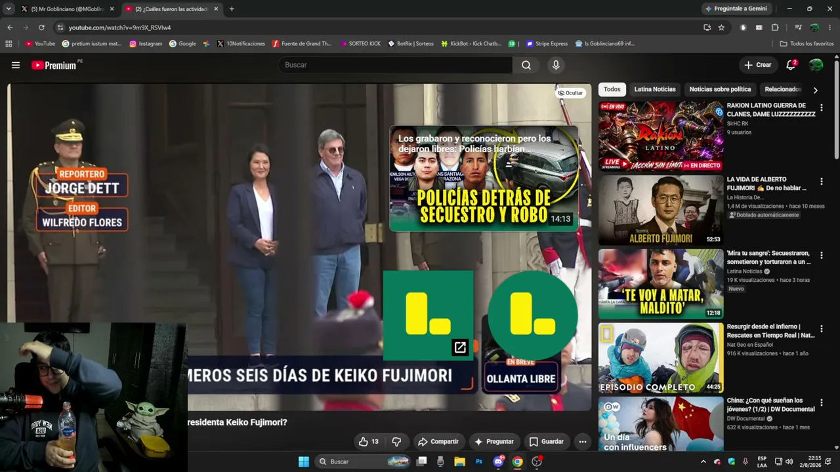Image resolution: width=840 pixels, height=472 pixels.
Task: Like the video with thumbs up
Action: click(368, 442)
